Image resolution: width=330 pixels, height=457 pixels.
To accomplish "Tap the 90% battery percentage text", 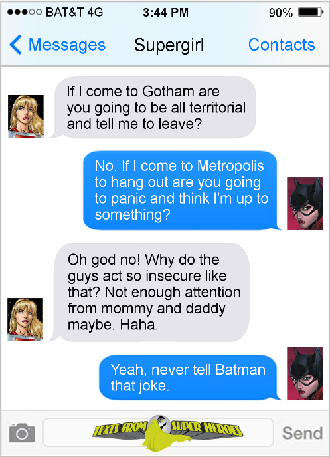I will [281, 13].
